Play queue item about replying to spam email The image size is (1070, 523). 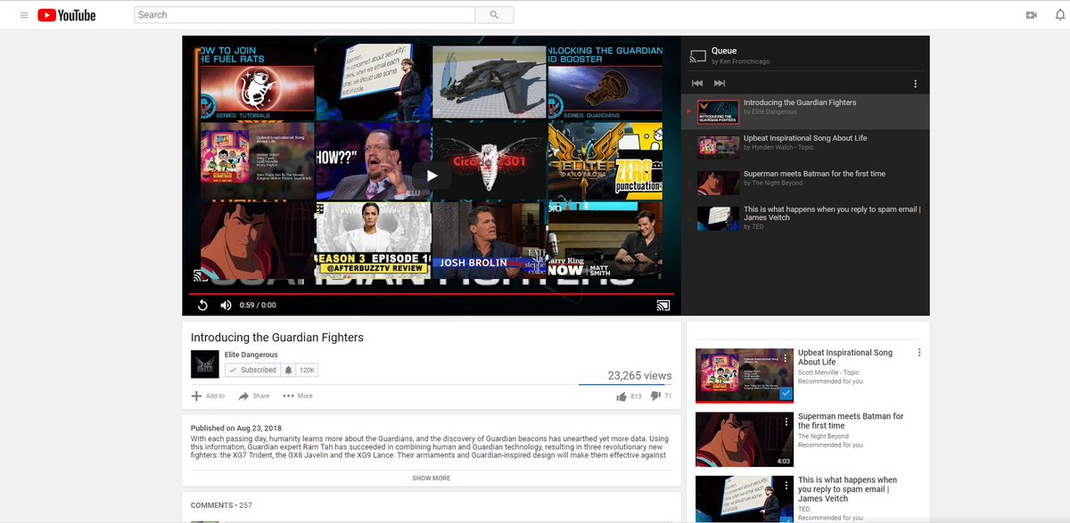805,218
